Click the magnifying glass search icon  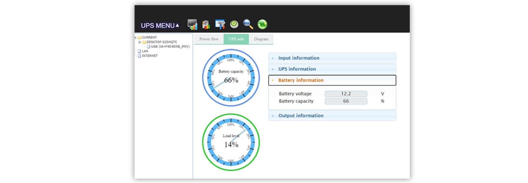coord(248,24)
